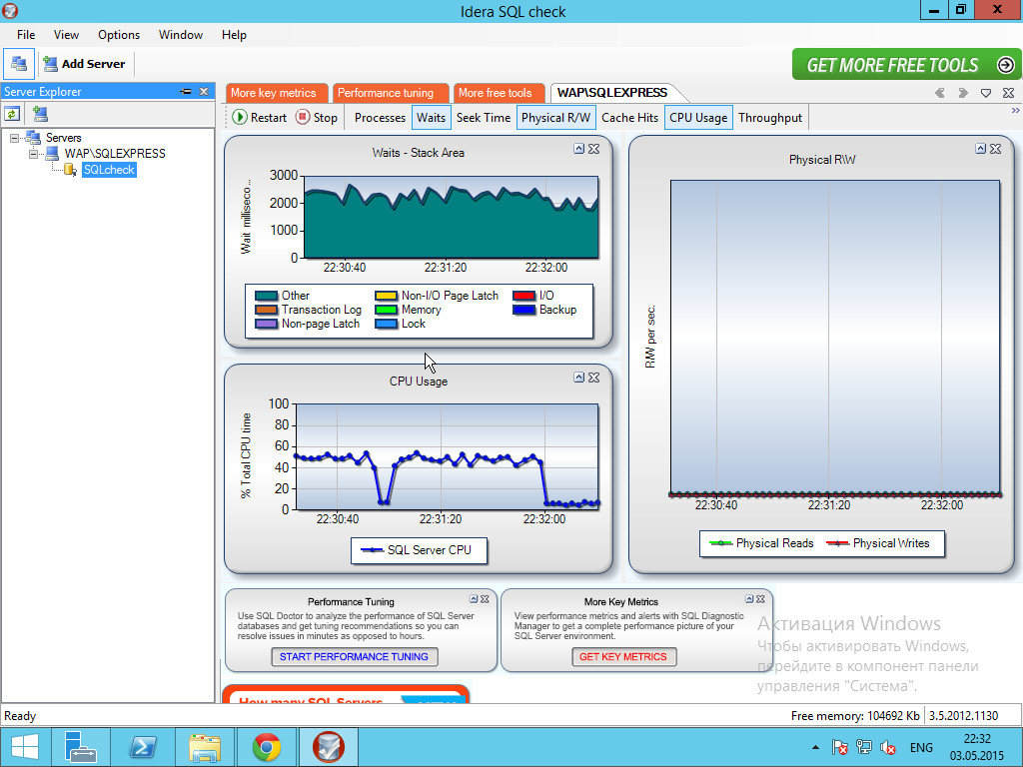
Task: Collapse the WAP\SQLEXPRESS tree node
Action: coord(33,153)
